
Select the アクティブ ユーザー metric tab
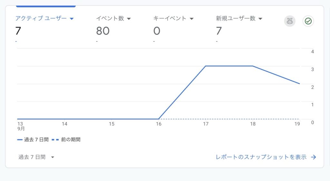pyautogui.click(x=41, y=18)
